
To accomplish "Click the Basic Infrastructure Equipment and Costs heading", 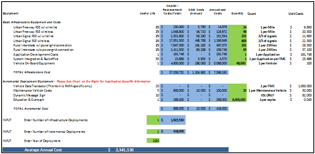I will click(32, 22).
